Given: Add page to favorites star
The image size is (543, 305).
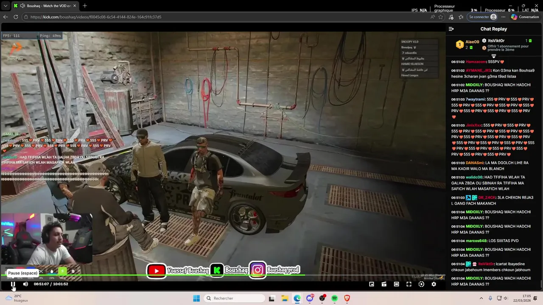Looking at the screenshot, I should pos(441,17).
